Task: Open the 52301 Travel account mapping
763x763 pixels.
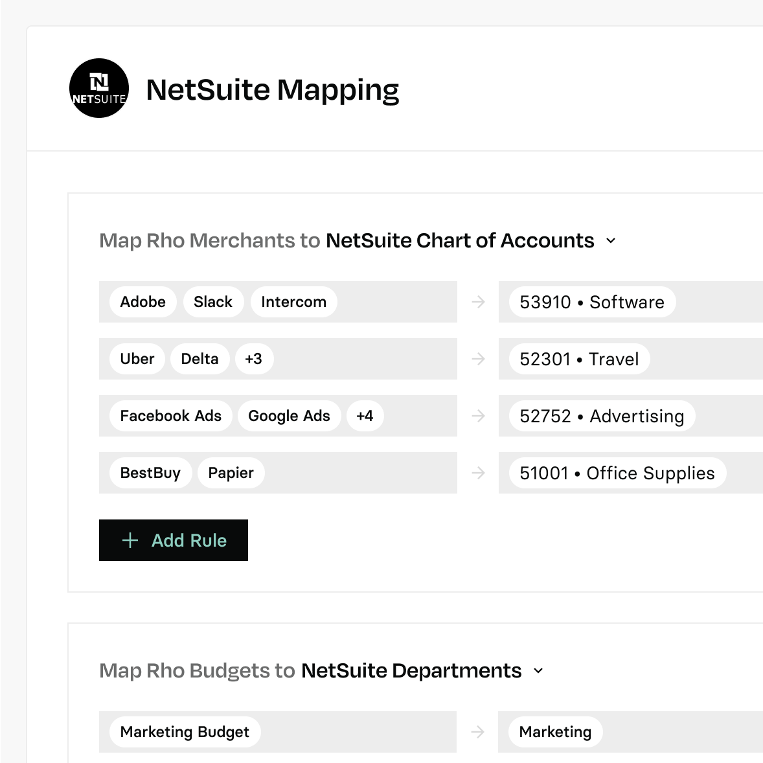Action: [x=579, y=359]
